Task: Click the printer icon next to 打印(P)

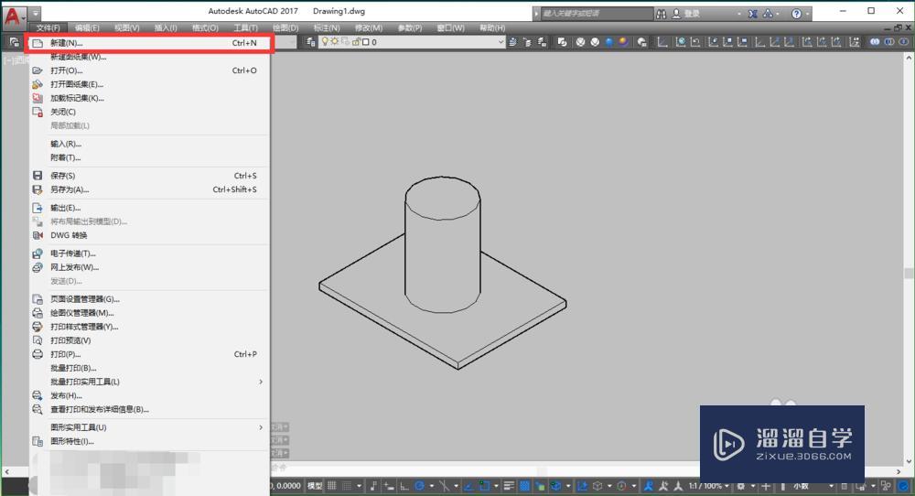Action: [x=38, y=354]
